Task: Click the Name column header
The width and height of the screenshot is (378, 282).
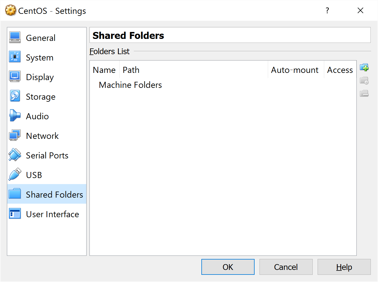Action: pos(104,70)
